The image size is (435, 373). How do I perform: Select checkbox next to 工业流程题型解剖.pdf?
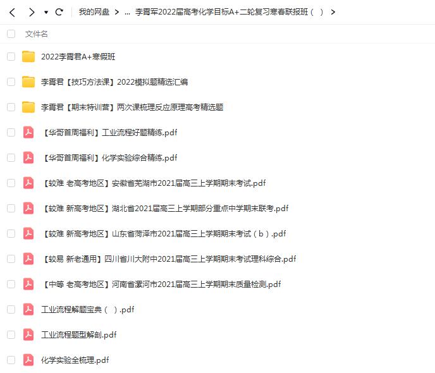coord(11,334)
